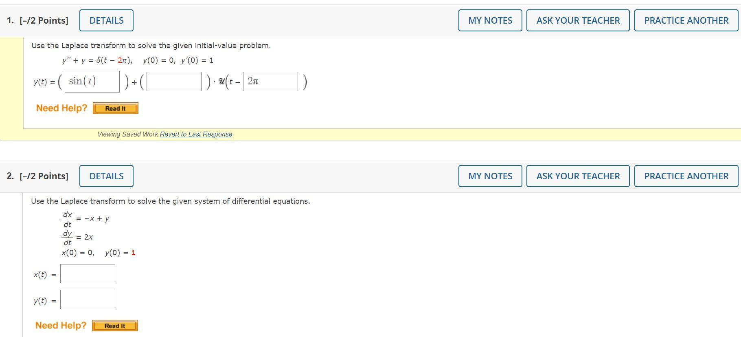This screenshot has height=337, width=741.
Task: Click the 2π step-function field
Action: (x=270, y=81)
